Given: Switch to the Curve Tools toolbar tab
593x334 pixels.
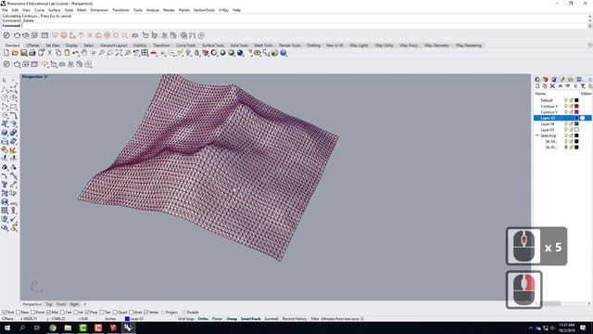Looking at the screenshot, I should [x=186, y=45].
